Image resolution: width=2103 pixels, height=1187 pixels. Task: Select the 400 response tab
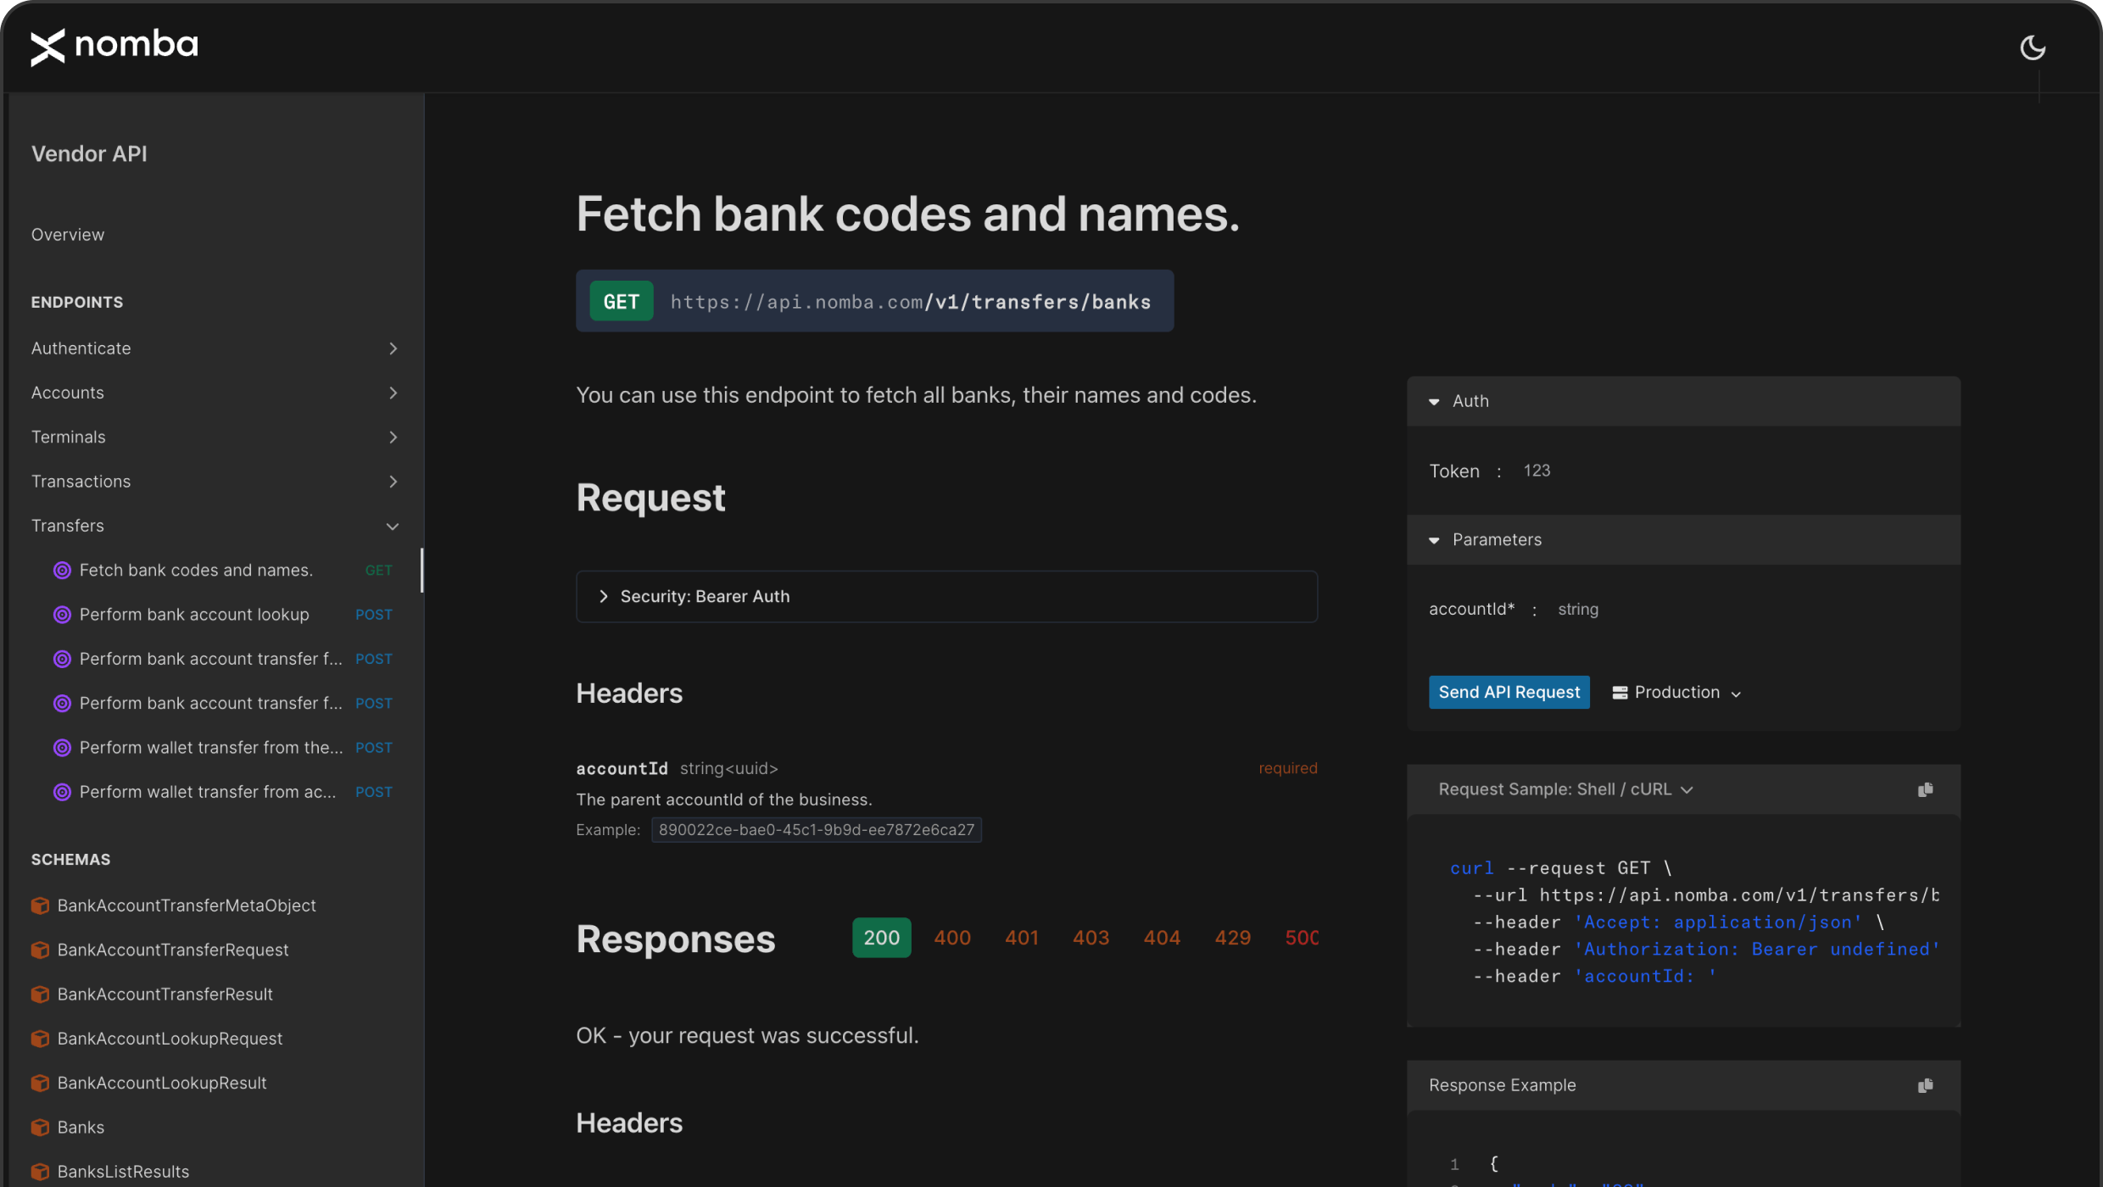pos(952,938)
